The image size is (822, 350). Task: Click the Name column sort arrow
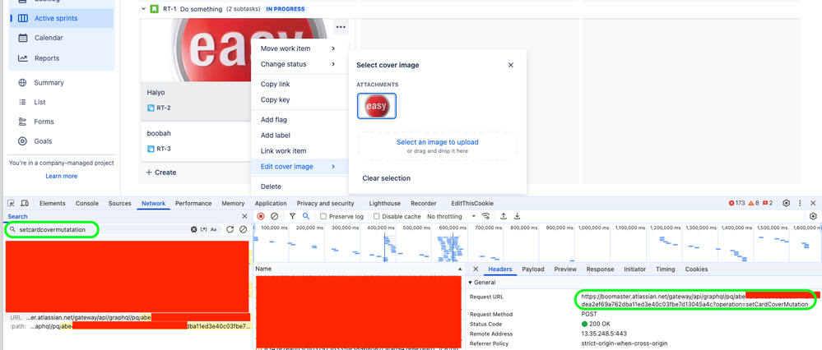pos(460,269)
